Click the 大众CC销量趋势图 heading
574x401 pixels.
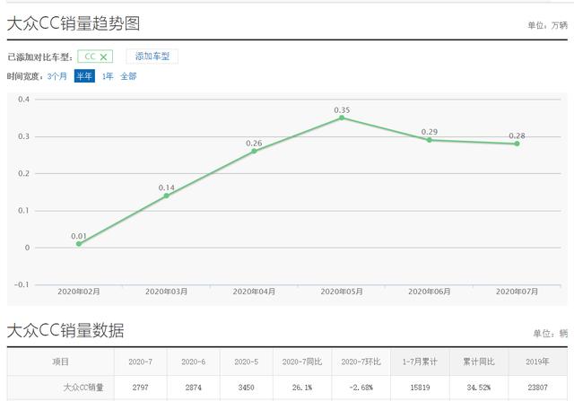point(74,23)
